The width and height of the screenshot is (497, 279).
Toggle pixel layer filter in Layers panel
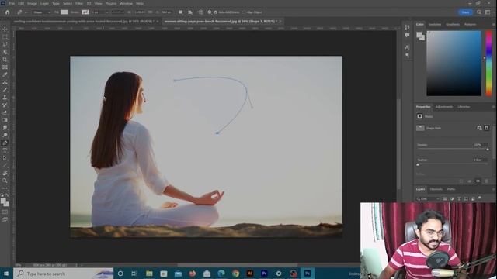(445, 198)
